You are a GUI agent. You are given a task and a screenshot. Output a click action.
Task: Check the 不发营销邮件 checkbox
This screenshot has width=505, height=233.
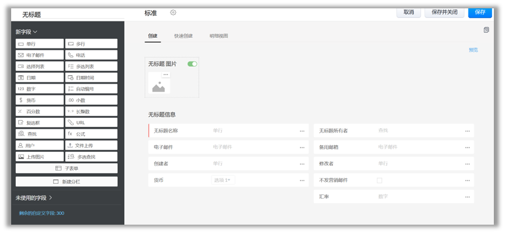coord(379,180)
